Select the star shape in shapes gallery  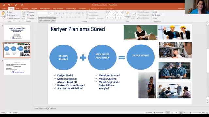pos(121,18)
